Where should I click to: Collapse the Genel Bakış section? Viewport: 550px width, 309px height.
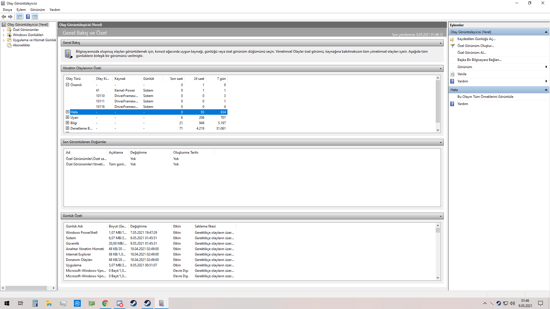pos(441,43)
